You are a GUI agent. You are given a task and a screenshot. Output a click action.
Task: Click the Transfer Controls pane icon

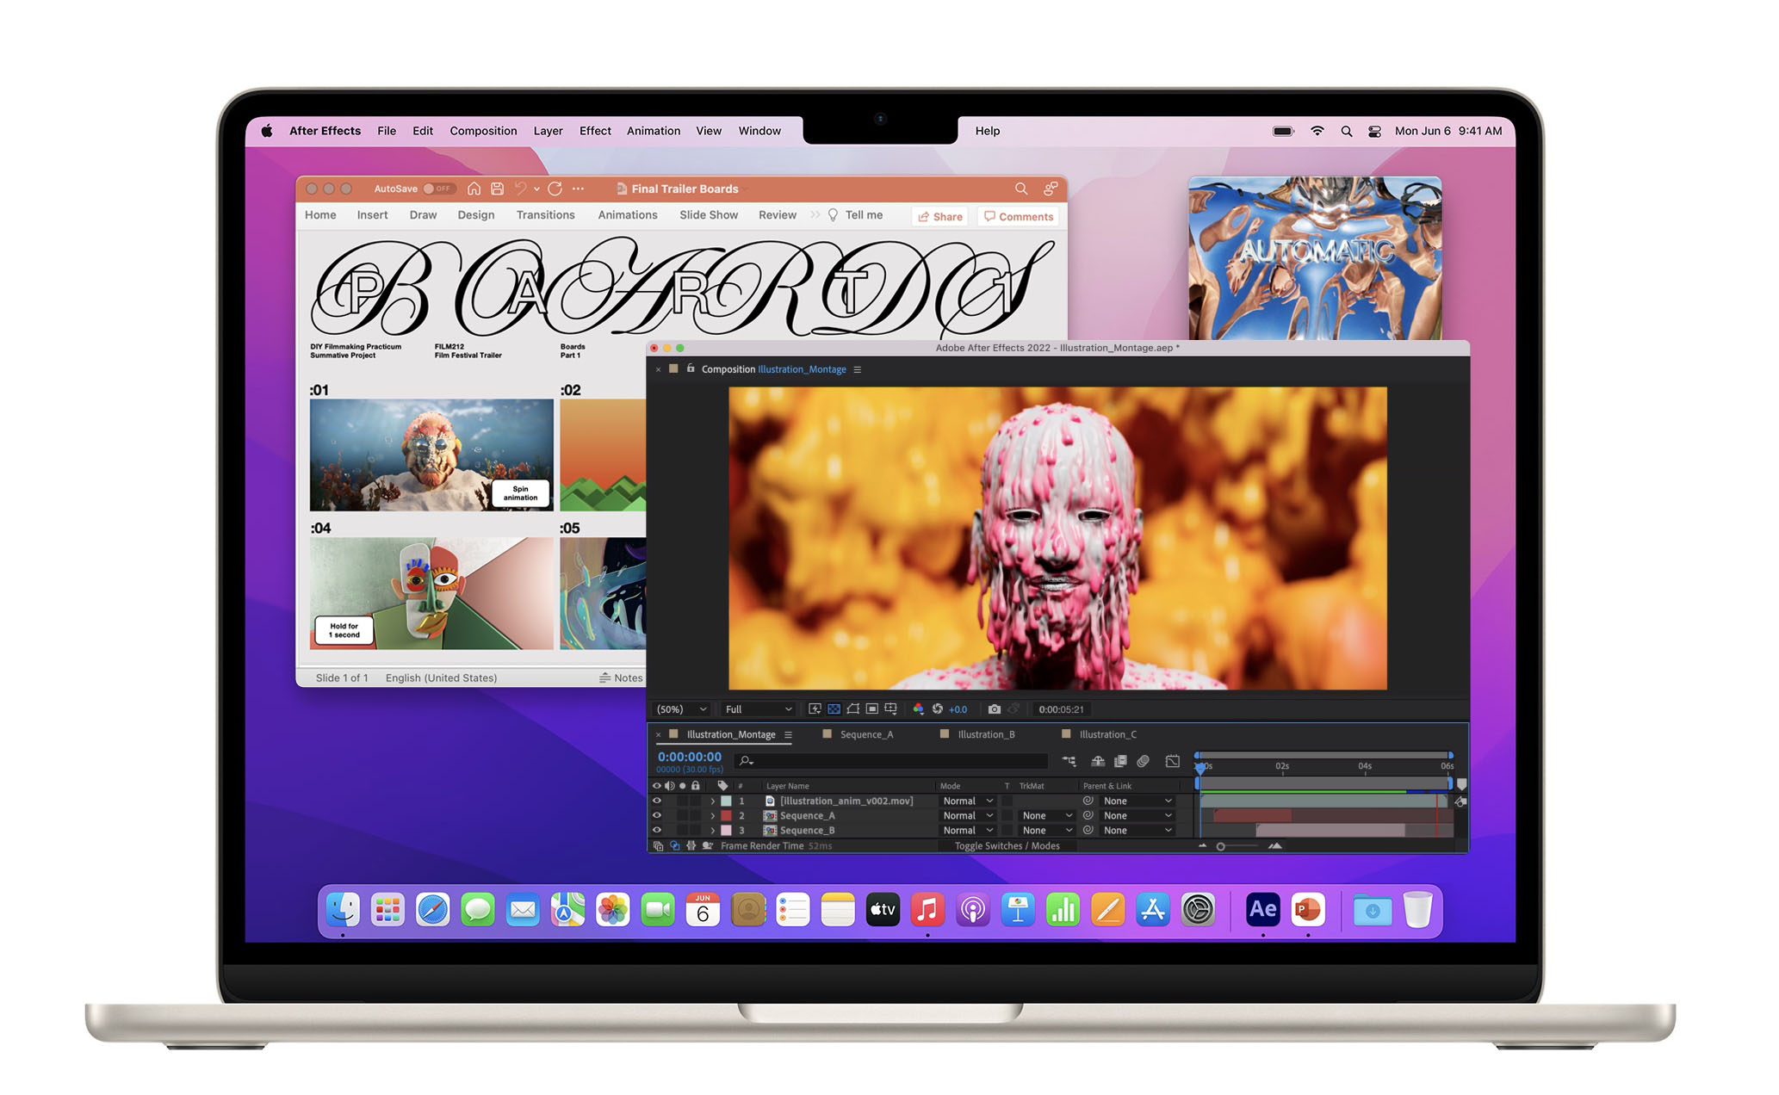click(675, 846)
